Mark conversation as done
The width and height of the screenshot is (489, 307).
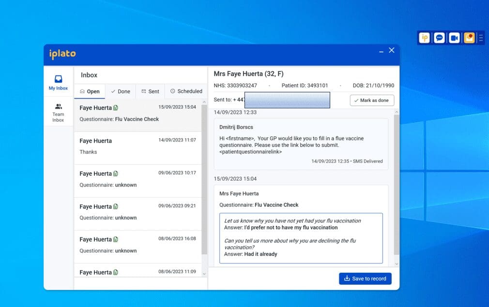(x=372, y=100)
